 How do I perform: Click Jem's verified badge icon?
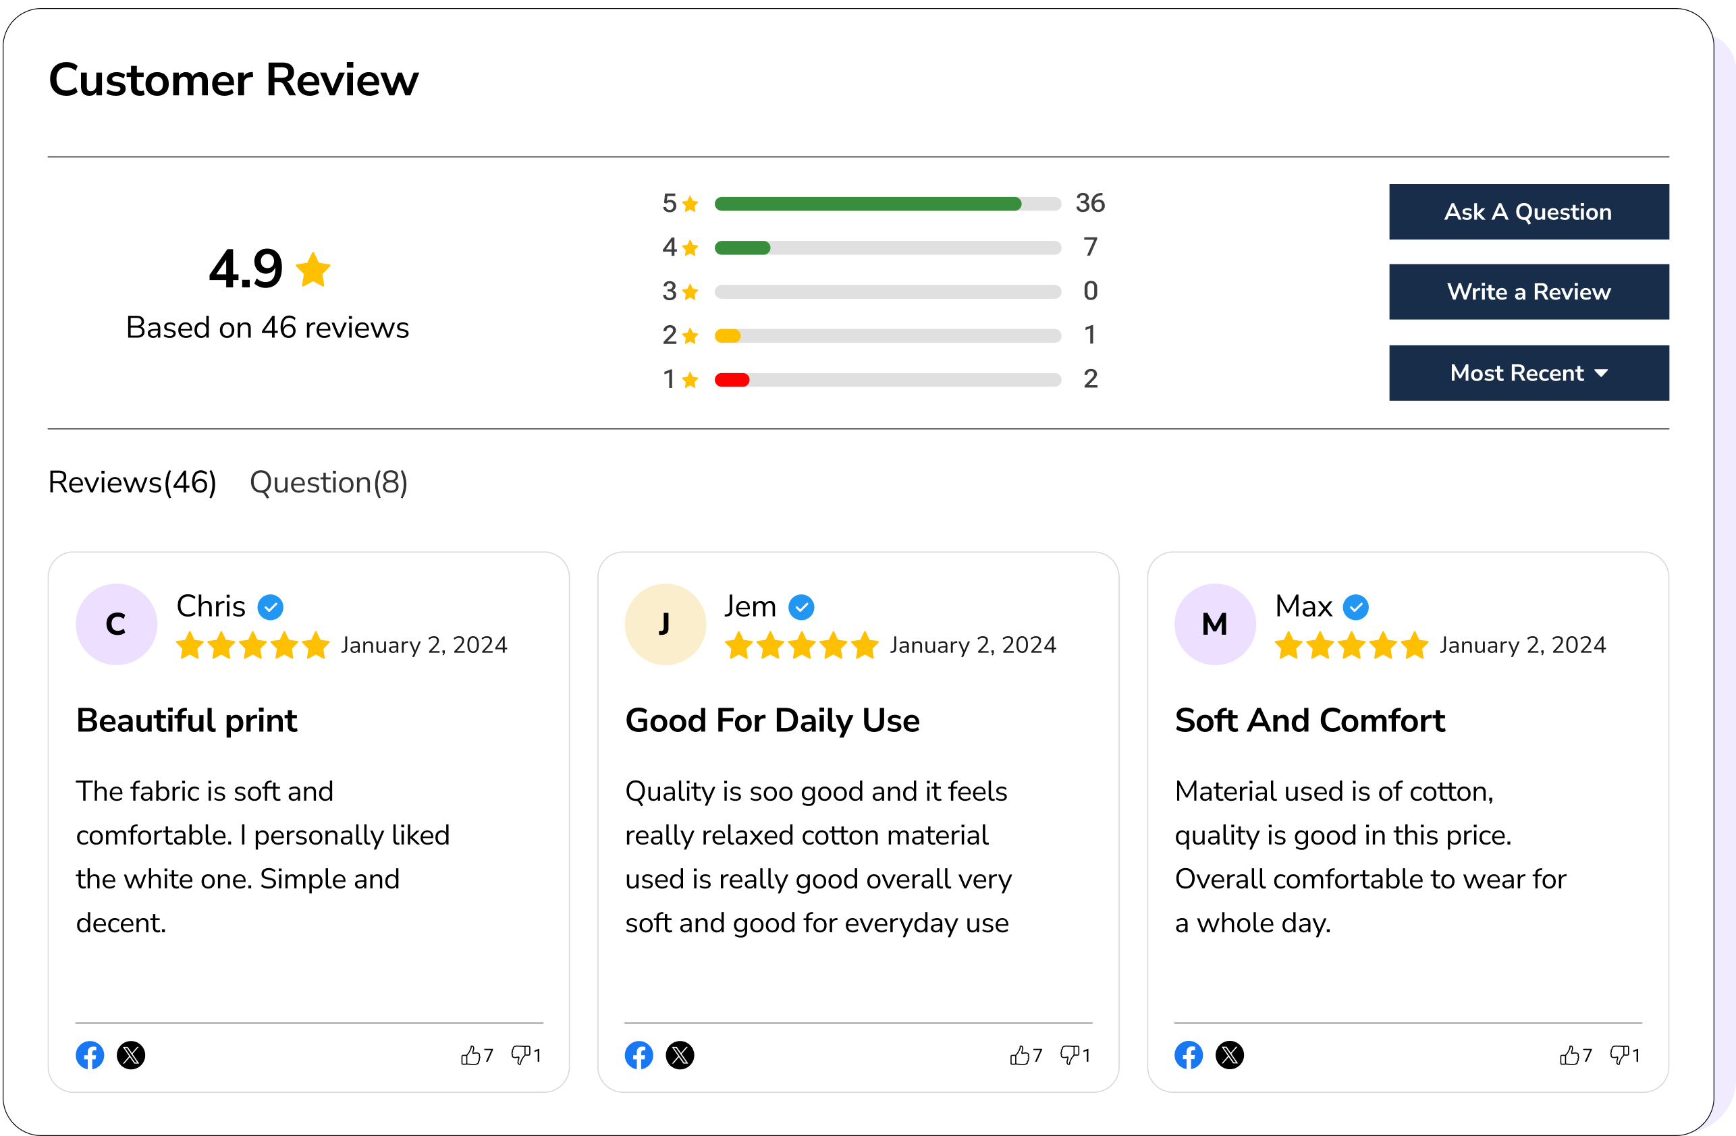tap(802, 606)
